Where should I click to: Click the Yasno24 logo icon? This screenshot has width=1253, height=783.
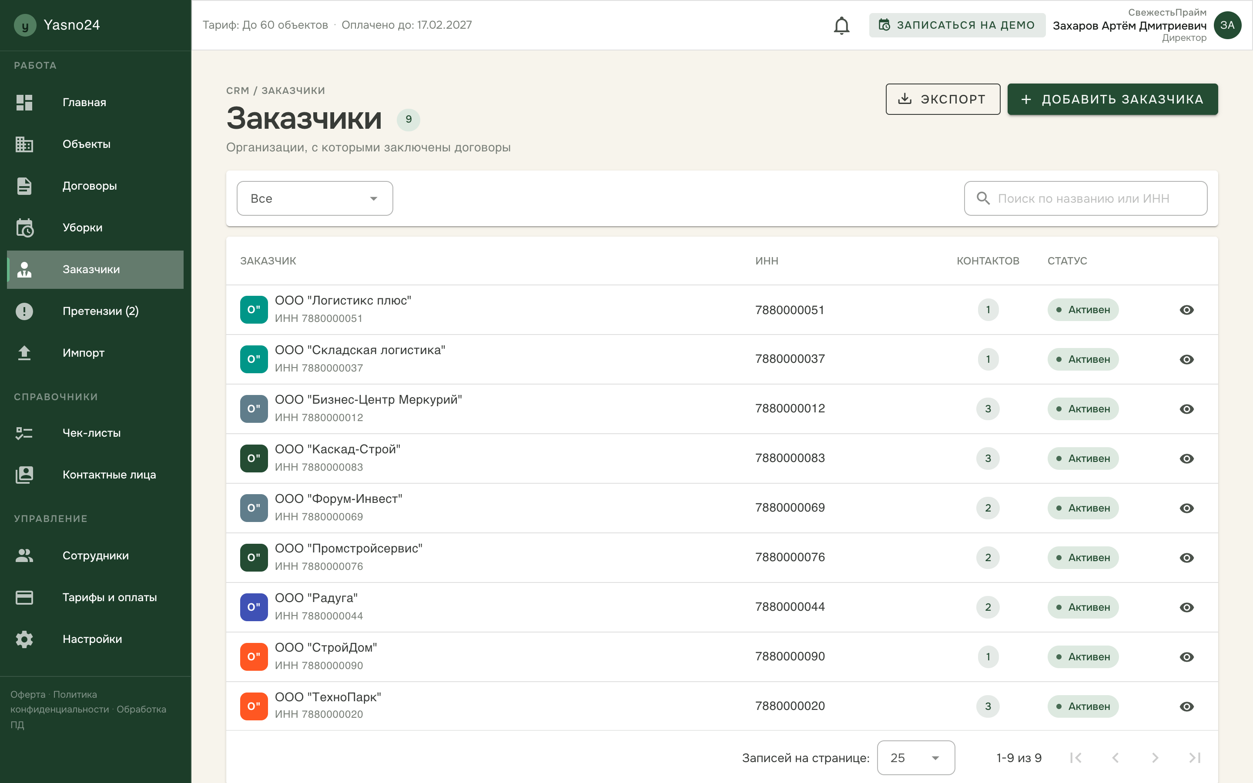(x=25, y=25)
